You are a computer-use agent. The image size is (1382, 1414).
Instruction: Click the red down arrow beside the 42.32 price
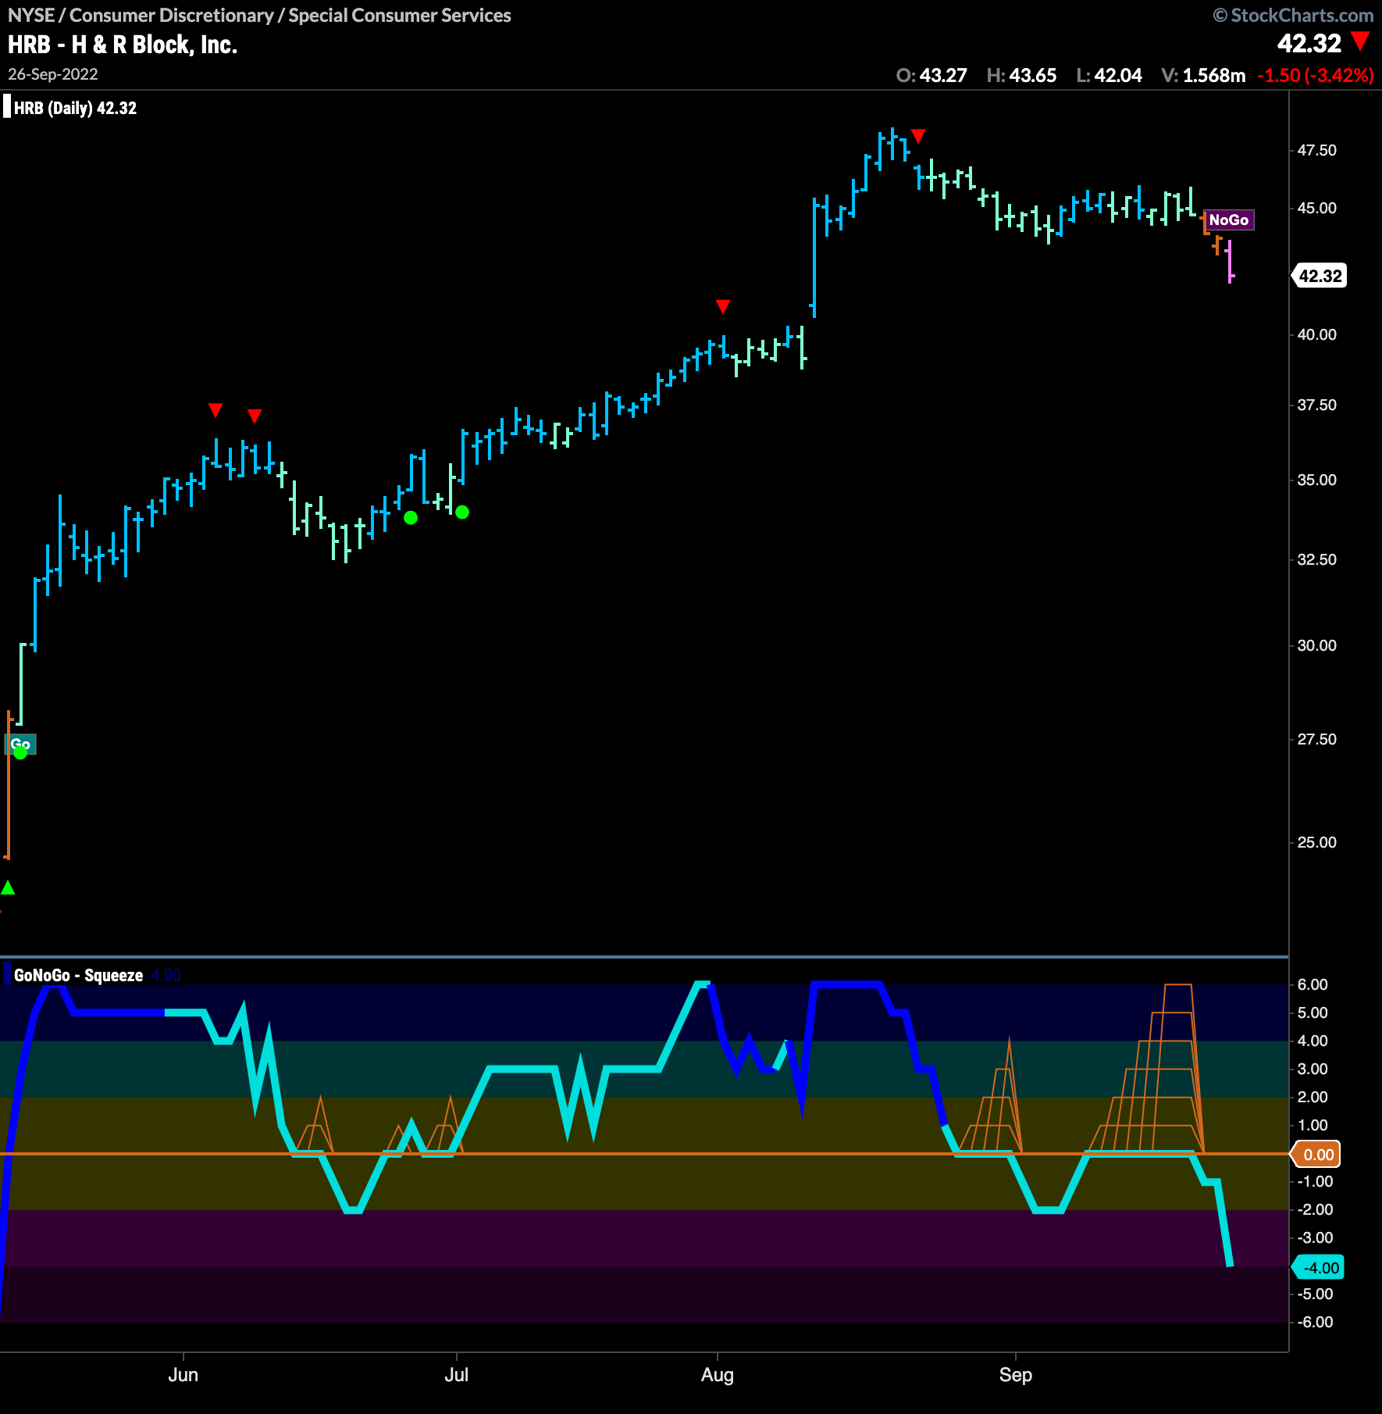[1361, 41]
